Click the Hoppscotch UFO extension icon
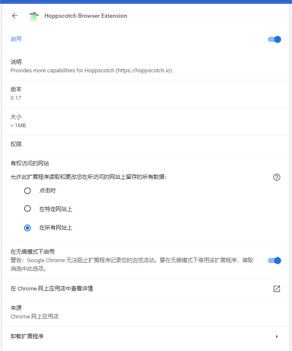 [x=34, y=16]
